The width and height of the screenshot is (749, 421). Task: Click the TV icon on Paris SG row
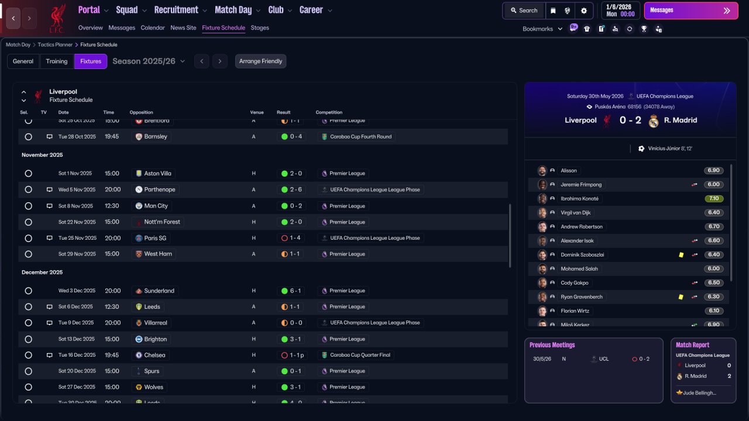[50, 239]
